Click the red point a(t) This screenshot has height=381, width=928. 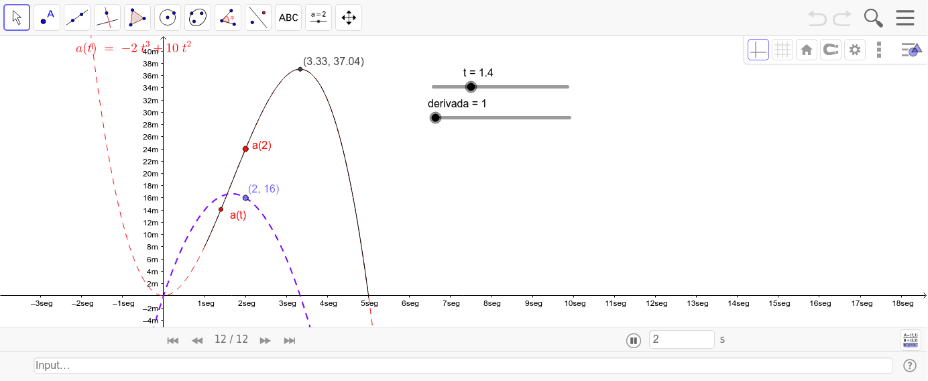[x=221, y=209]
